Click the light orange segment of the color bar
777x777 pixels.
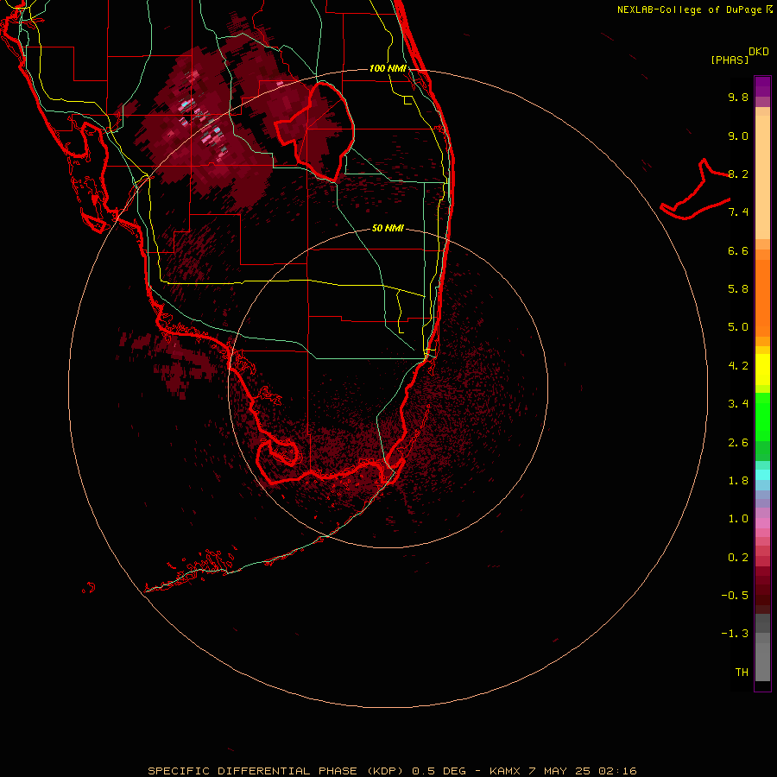762,177
